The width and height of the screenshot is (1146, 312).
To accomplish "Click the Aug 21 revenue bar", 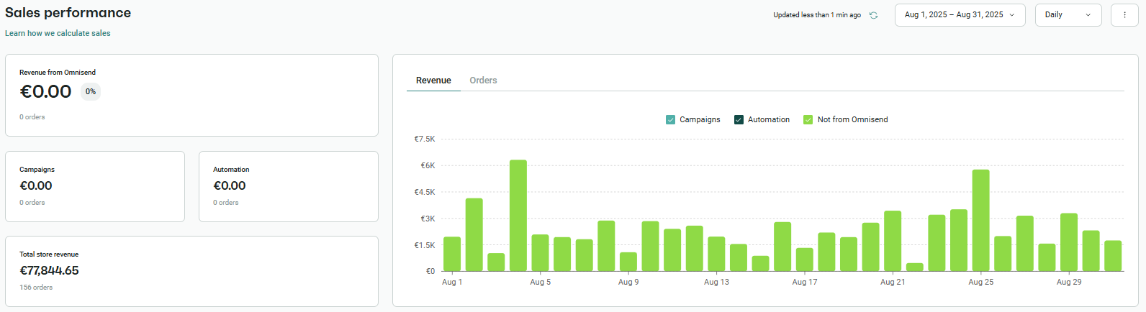I will pos(893,241).
